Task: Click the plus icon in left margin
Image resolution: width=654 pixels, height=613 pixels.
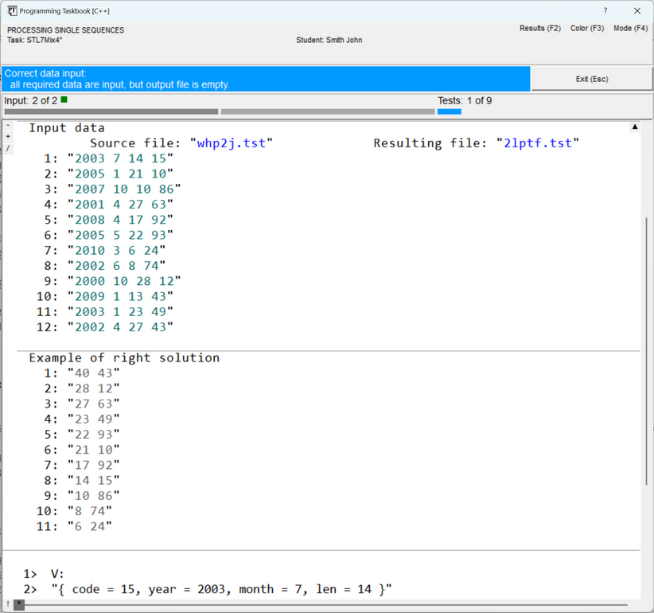Action: (x=8, y=137)
